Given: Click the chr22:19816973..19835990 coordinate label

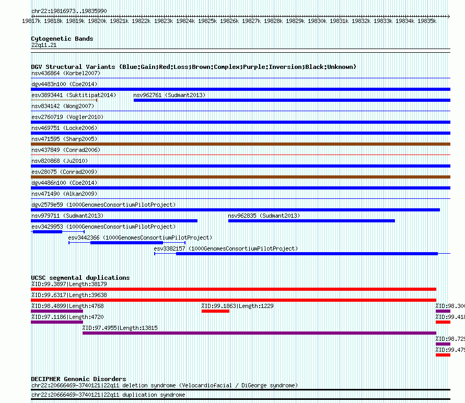Looking at the screenshot, I should coord(69,11).
